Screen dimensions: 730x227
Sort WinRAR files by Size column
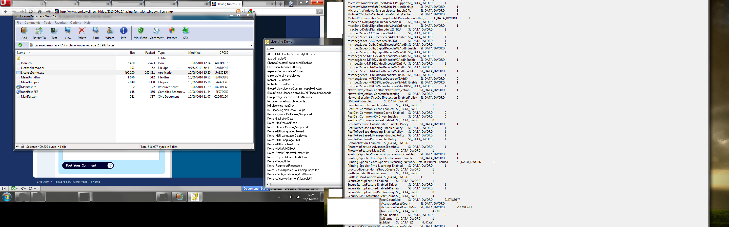tap(126, 52)
